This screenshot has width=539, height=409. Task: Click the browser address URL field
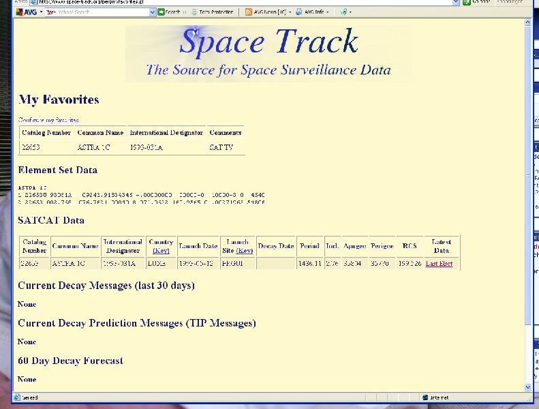[244, 2]
